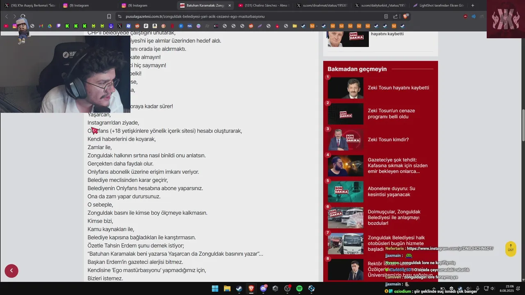This screenshot has width=525, height=295.
Task: Go back to previous page
Action: click(7, 16)
